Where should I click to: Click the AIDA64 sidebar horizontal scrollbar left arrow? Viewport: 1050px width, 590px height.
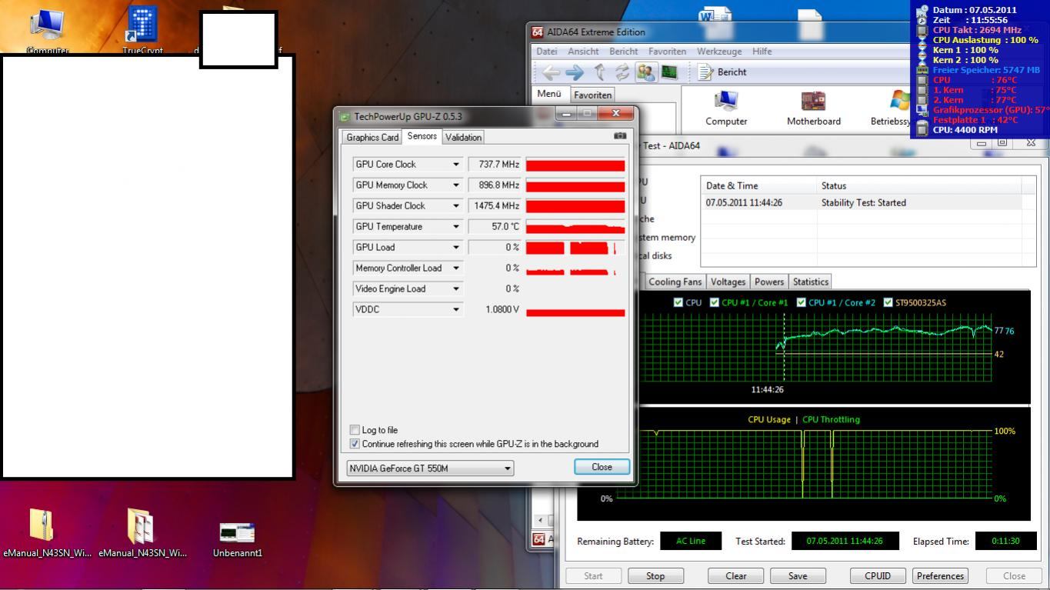click(x=539, y=521)
